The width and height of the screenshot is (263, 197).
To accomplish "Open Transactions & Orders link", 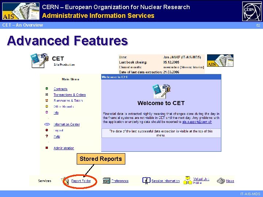I will click(x=70, y=95).
